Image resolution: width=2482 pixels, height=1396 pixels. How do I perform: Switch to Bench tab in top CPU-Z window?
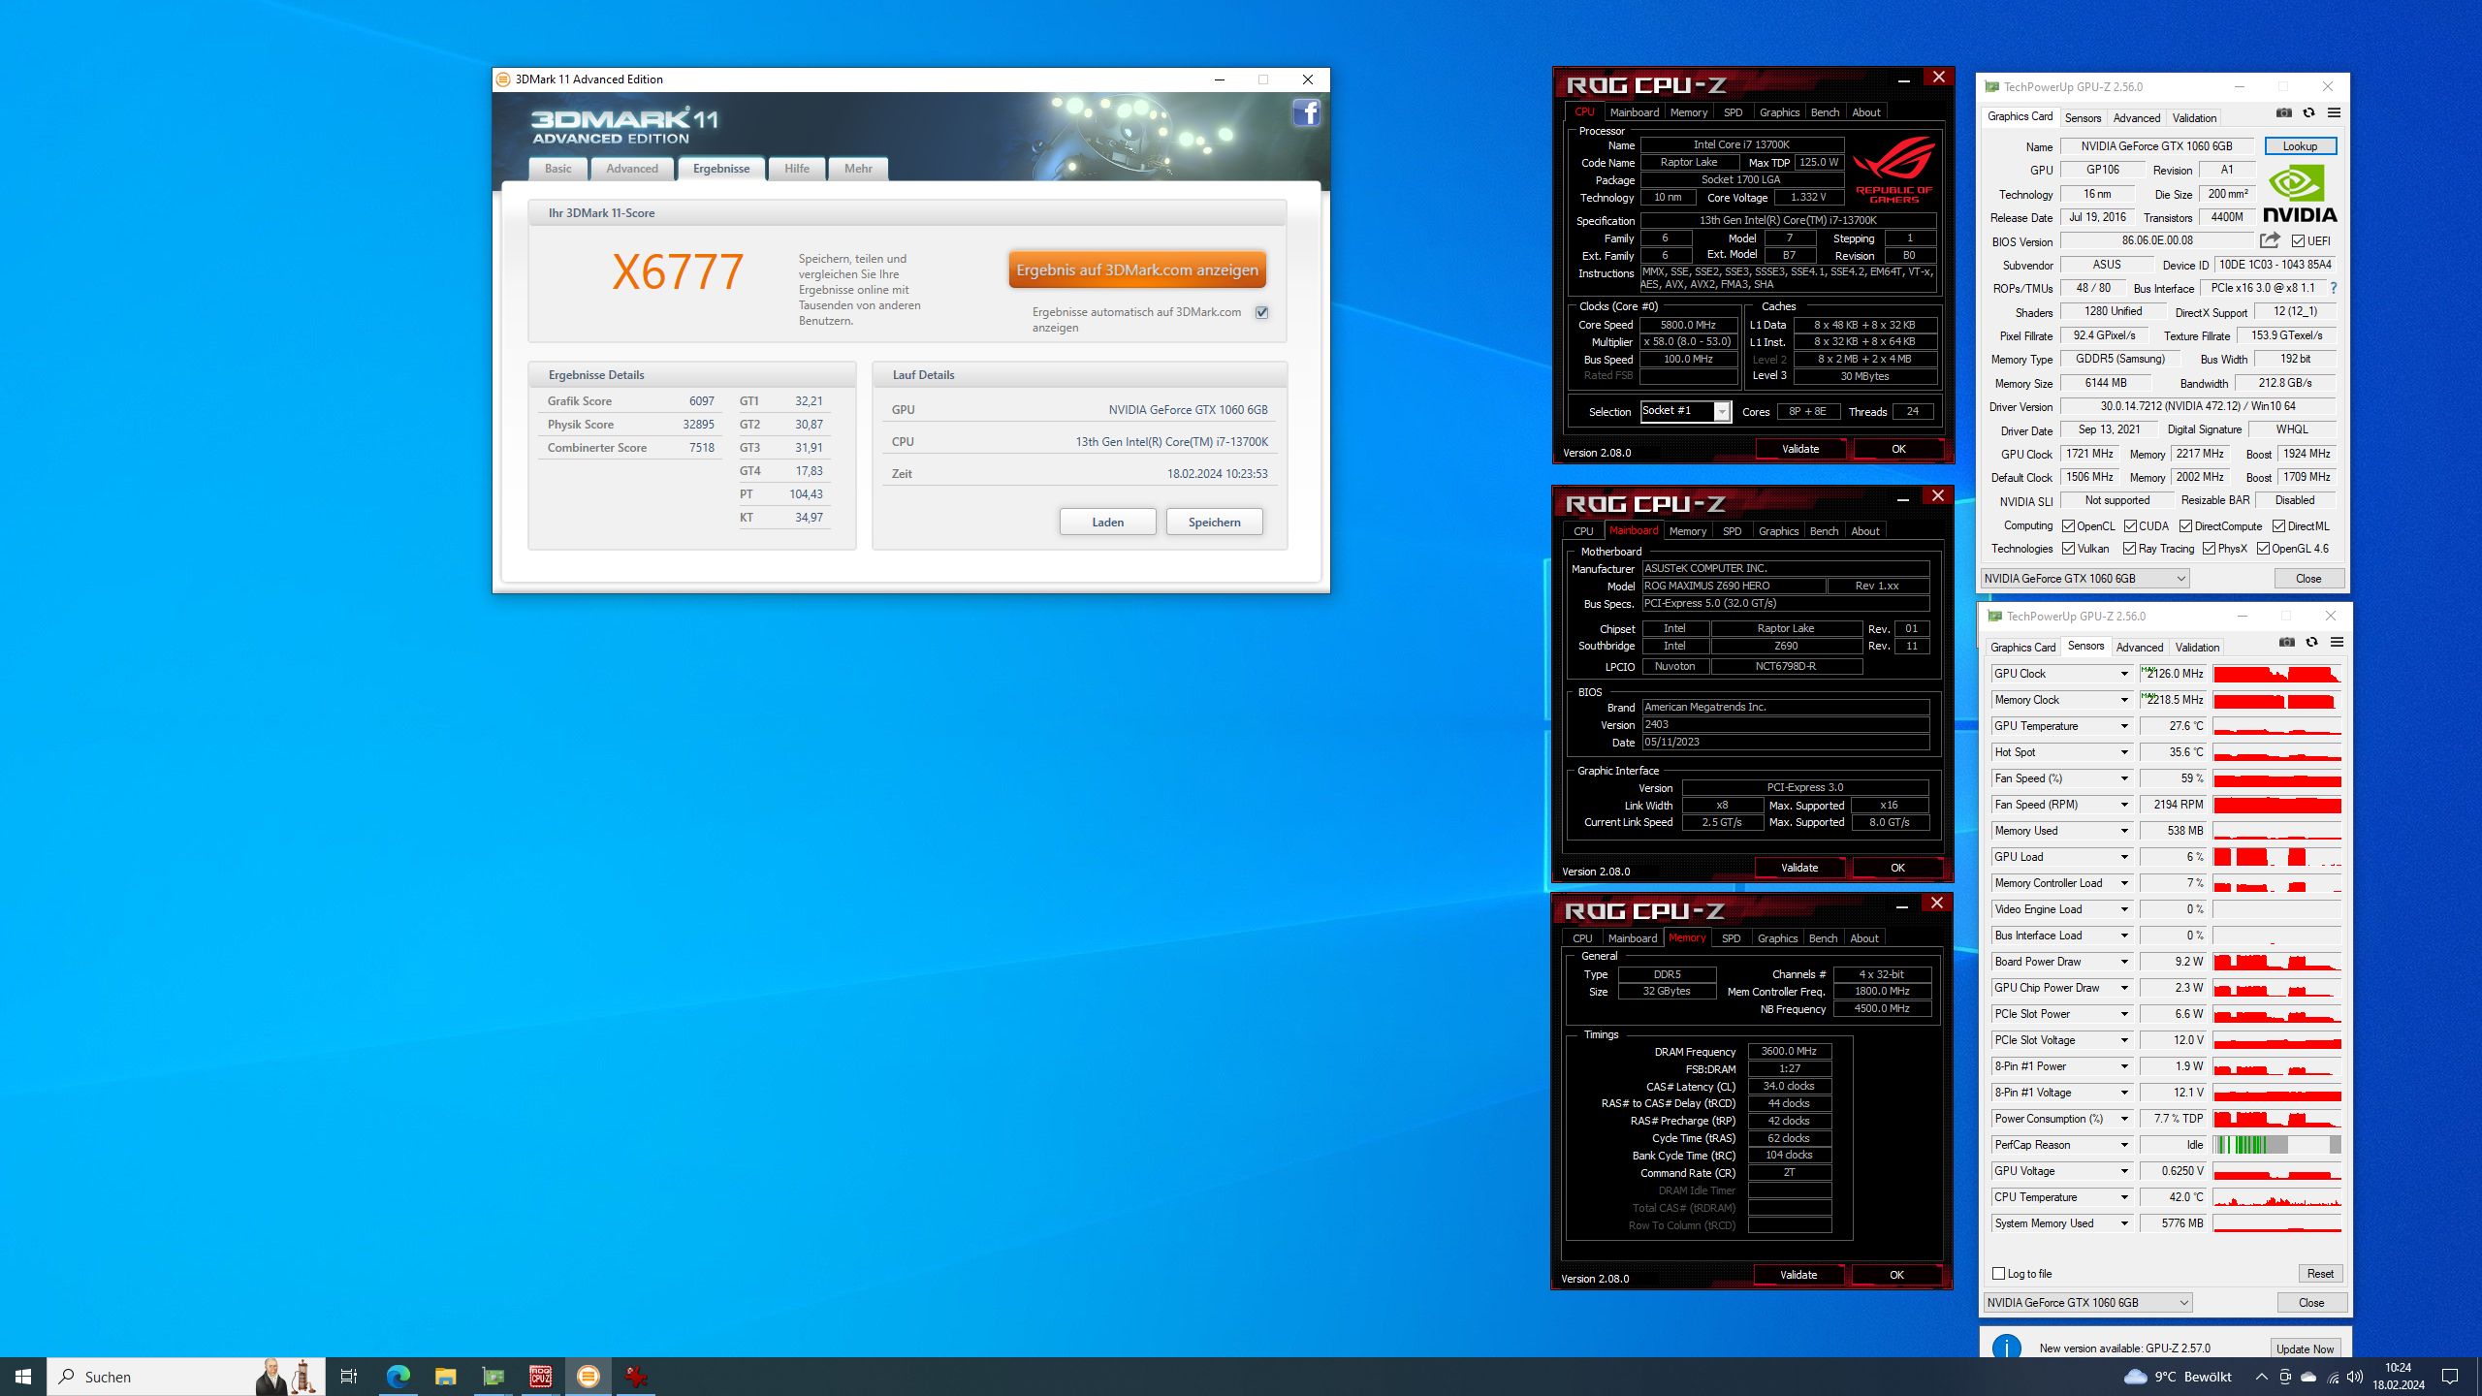1825,112
